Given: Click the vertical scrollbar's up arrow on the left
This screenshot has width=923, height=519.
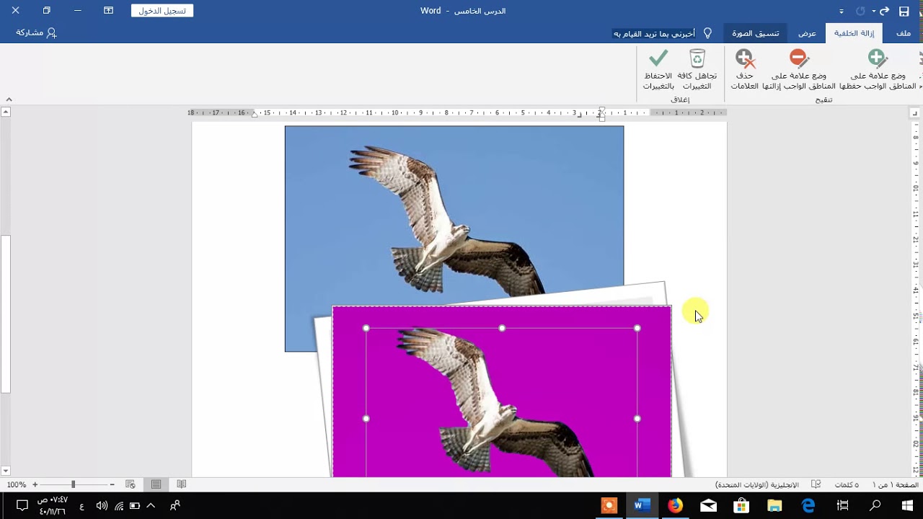Looking at the screenshot, I should pyautogui.click(x=6, y=112).
